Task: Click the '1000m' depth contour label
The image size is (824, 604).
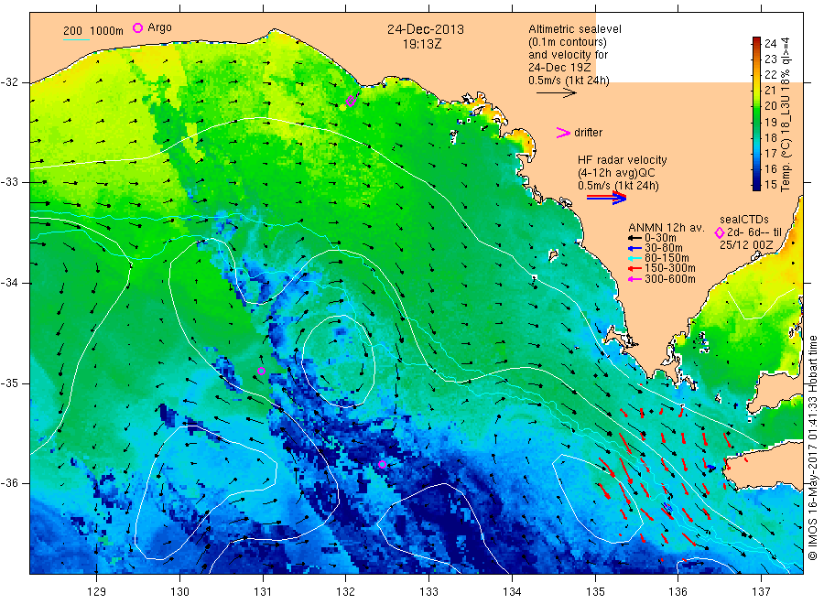Action: pos(106,31)
